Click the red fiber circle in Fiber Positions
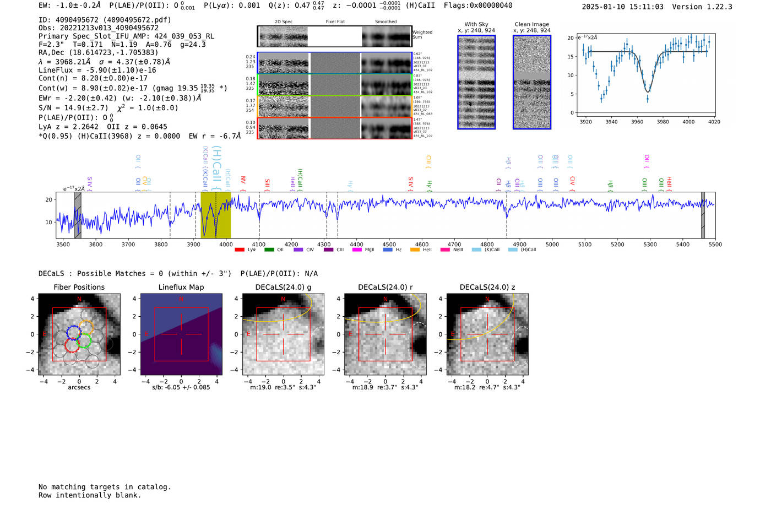The height and width of the screenshot is (525, 771). [72, 345]
